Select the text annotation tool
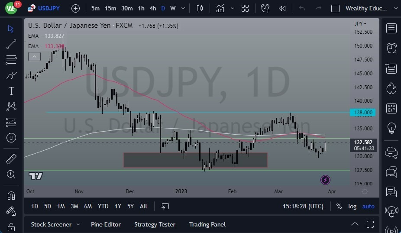The height and width of the screenshot is (233, 401). 11,91
